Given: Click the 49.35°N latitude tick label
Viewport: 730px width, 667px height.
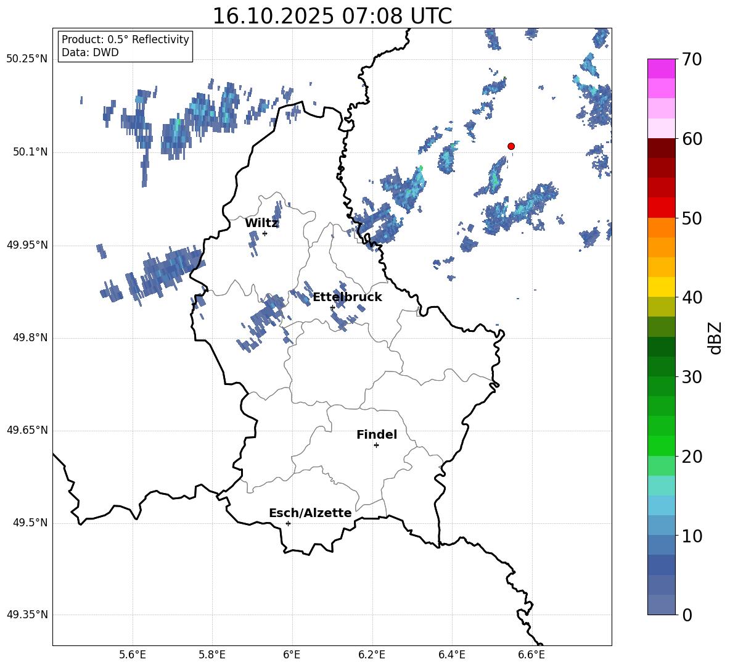Looking at the screenshot, I should coord(27,615).
